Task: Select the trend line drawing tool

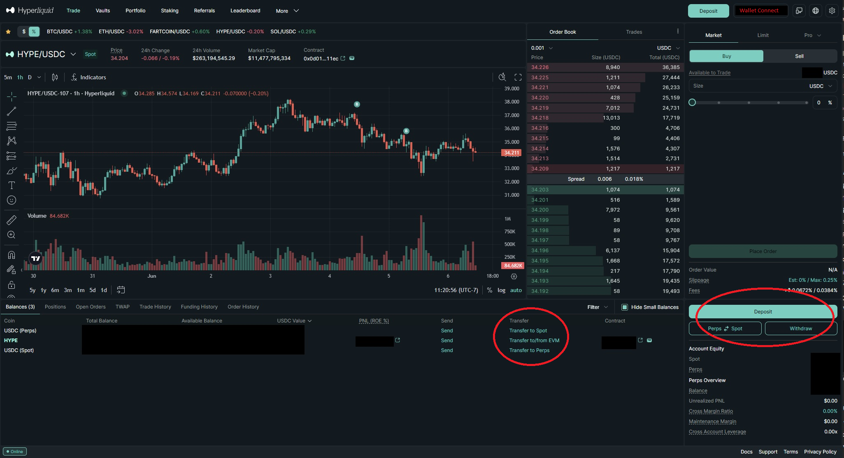Action: pyautogui.click(x=12, y=111)
